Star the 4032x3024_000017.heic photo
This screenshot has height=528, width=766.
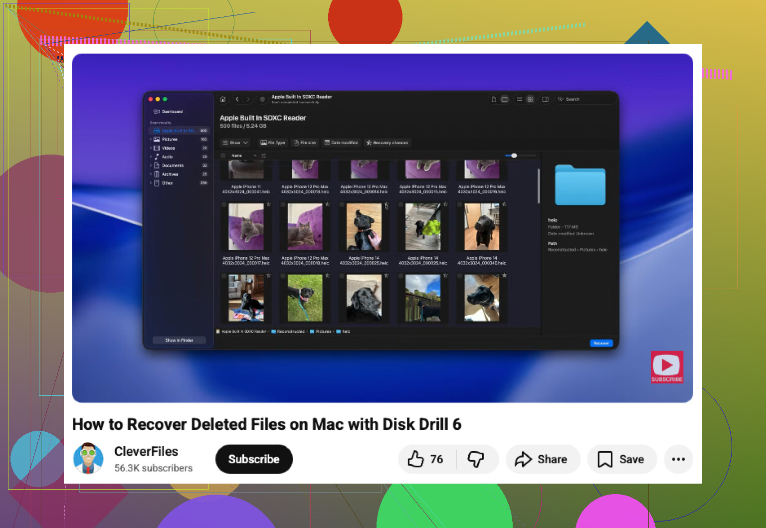pos(268,204)
